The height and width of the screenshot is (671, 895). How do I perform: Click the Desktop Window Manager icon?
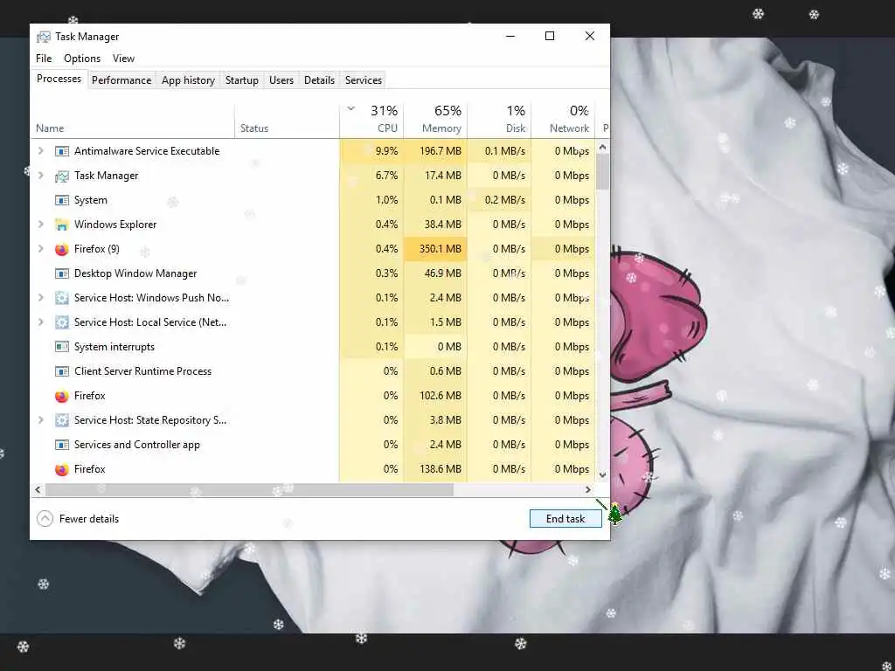pyautogui.click(x=62, y=273)
